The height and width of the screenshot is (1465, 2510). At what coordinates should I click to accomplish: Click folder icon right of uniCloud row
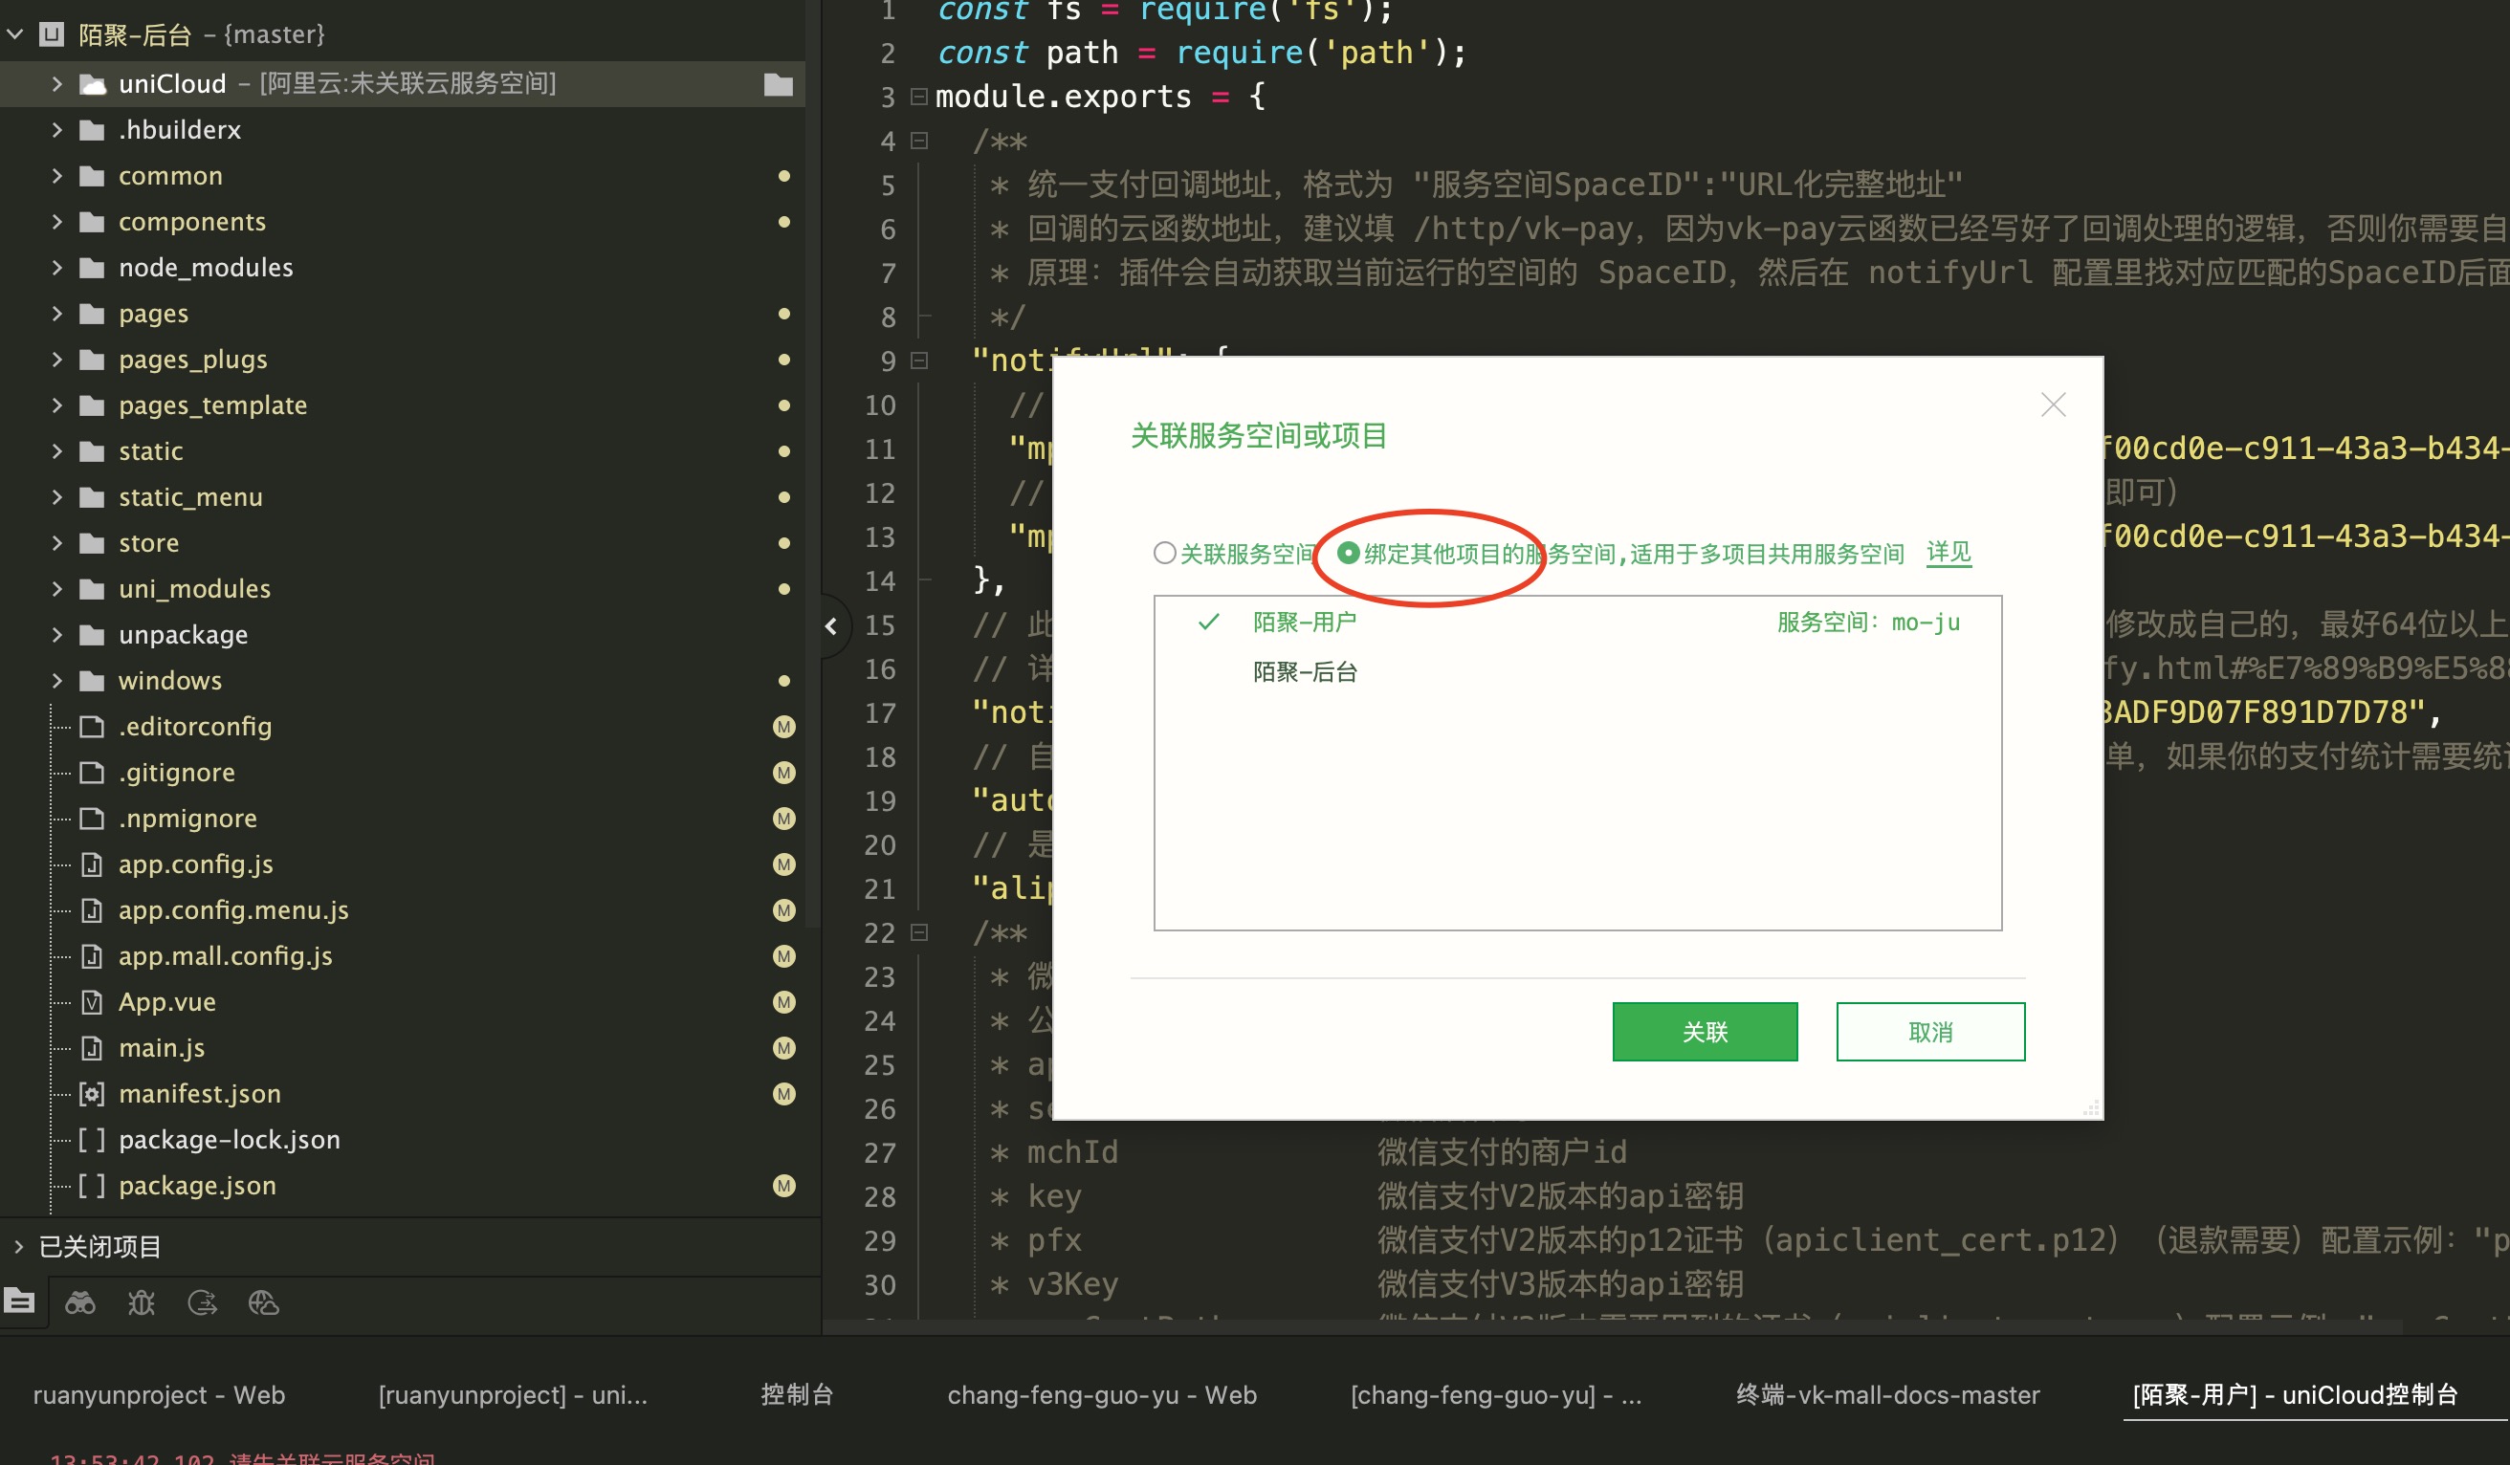[x=778, y=85]
